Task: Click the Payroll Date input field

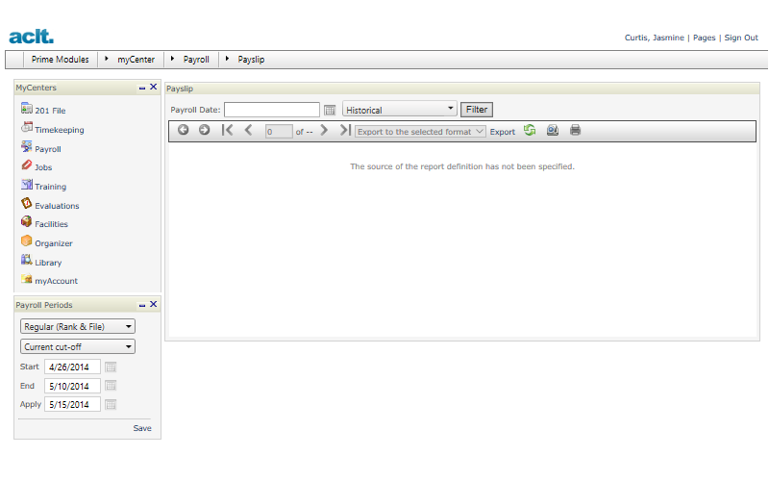Action: [272, 110]
